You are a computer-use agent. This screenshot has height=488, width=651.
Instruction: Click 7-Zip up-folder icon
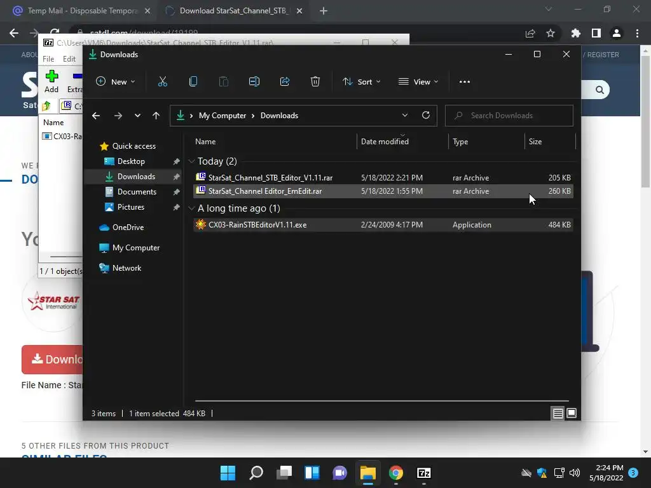click(46, 106)
